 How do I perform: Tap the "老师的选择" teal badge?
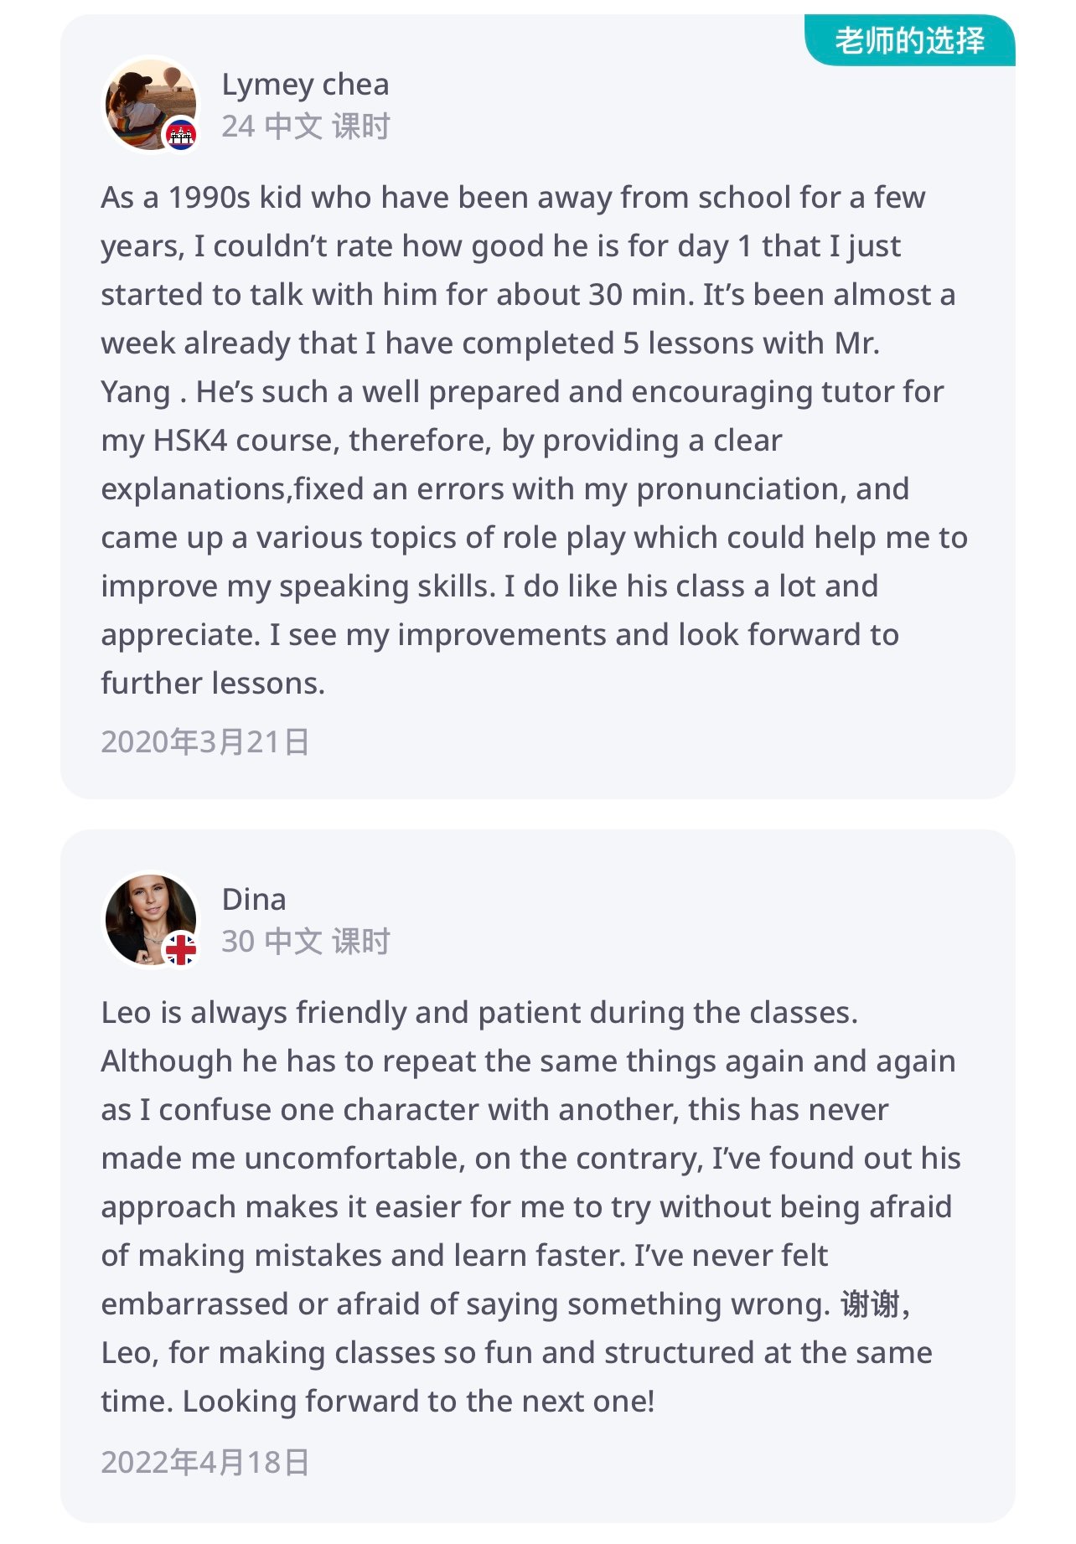909,40
